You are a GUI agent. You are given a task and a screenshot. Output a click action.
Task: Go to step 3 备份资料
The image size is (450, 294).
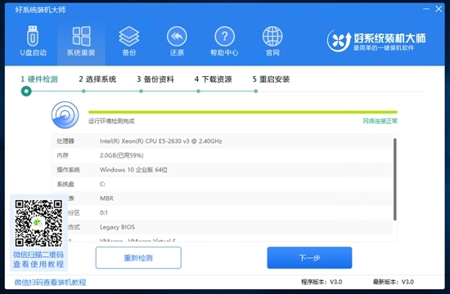point(155,79)
